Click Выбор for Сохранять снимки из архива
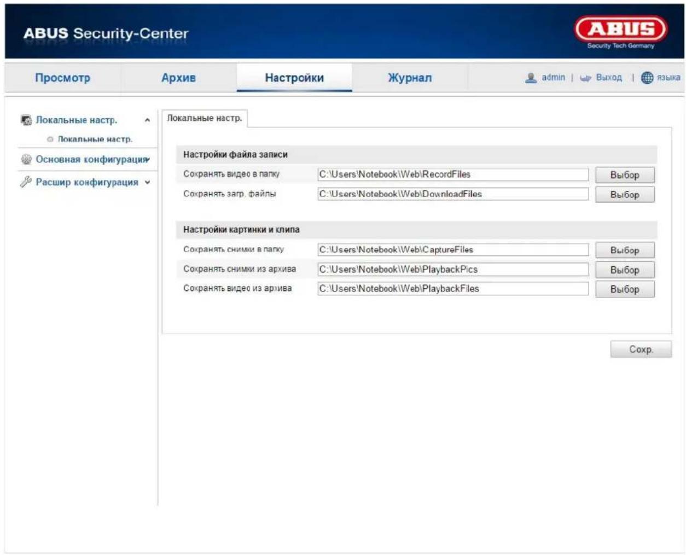This screenshot has height=555, width=686. (625, 270)
